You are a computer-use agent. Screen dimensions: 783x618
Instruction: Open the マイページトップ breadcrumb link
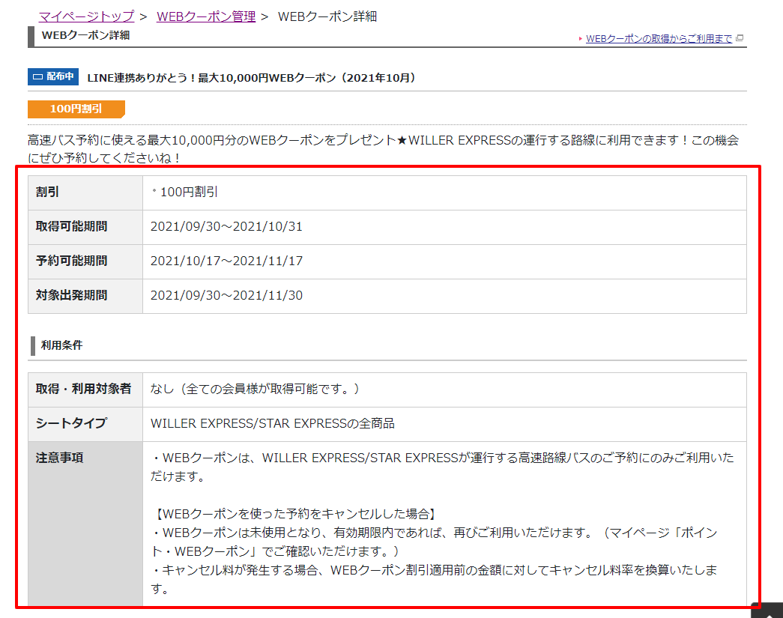tap(86, 16)
